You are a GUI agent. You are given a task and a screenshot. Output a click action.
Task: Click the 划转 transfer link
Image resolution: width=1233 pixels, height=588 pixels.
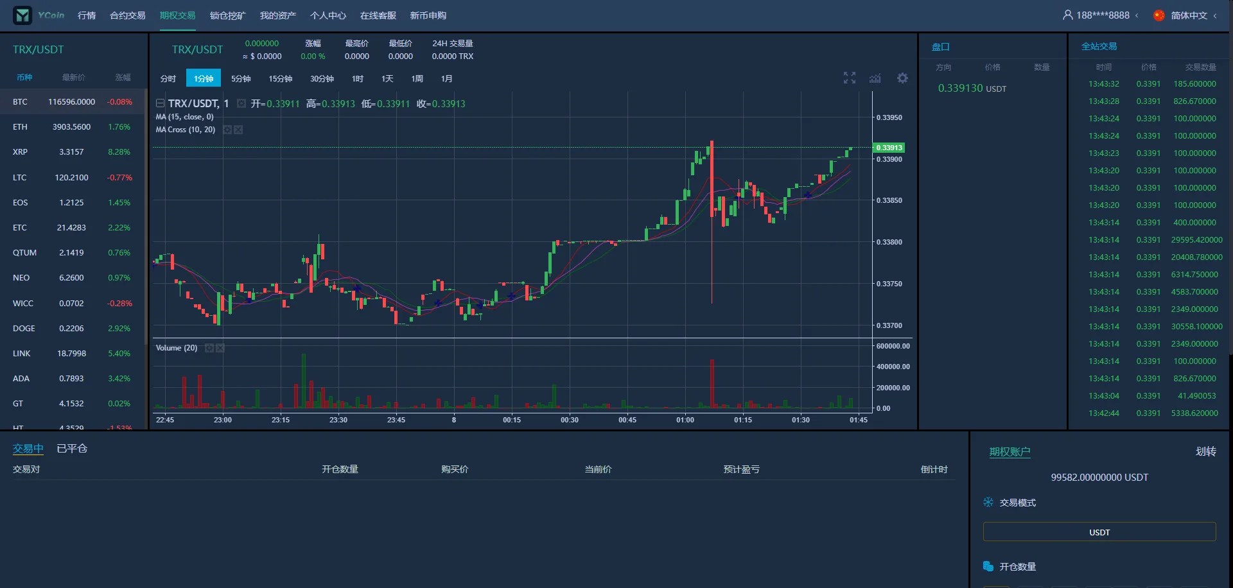[1205, 451]
